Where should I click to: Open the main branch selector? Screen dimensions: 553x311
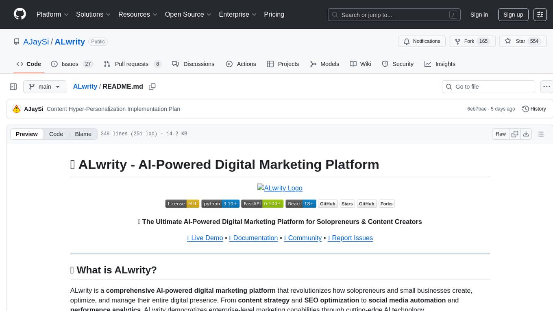click(45, 87)
